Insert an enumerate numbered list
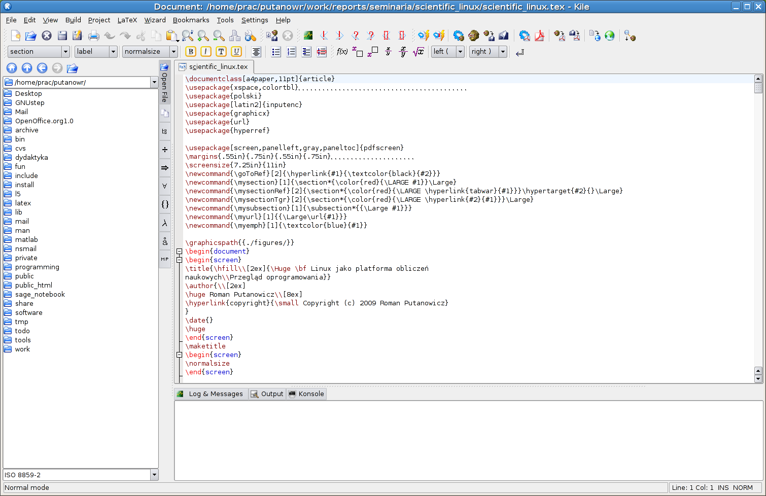The height and width of the screenshot is (496, 766). pos(291,52)
